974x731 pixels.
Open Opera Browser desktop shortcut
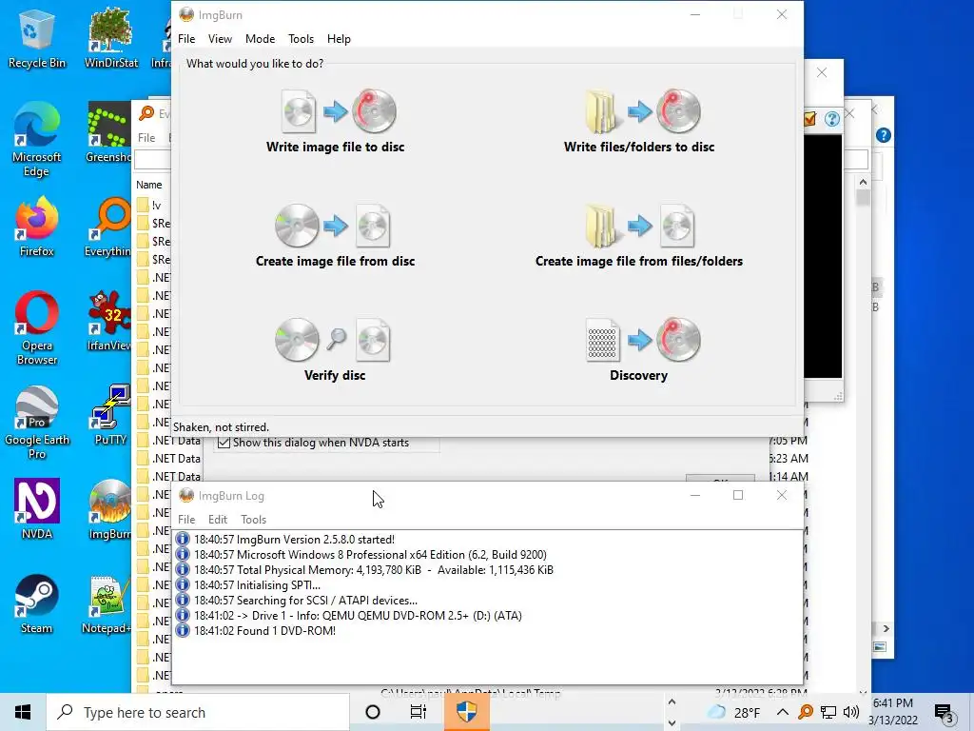37,328
